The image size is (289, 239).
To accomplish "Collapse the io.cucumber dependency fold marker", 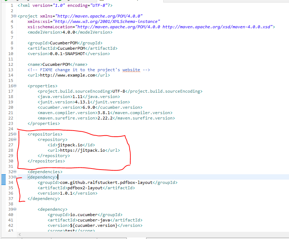I will [x=14, y=209].
